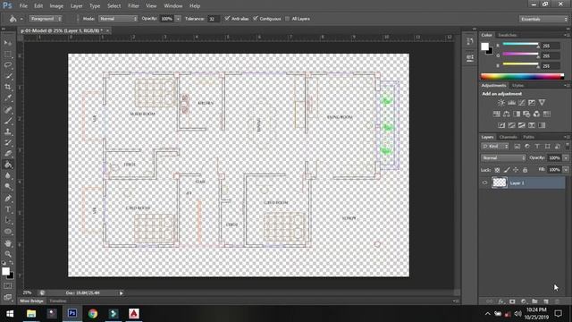Select the Pen tool
The height and width of the screenshot is (322, 572).
click(8, 199)
